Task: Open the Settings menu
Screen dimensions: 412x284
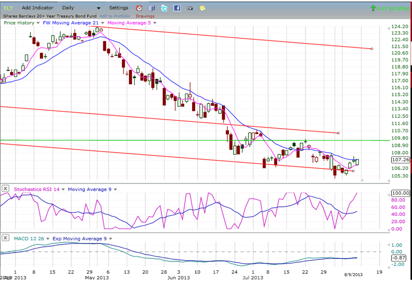Action: [x=119, y=8]
